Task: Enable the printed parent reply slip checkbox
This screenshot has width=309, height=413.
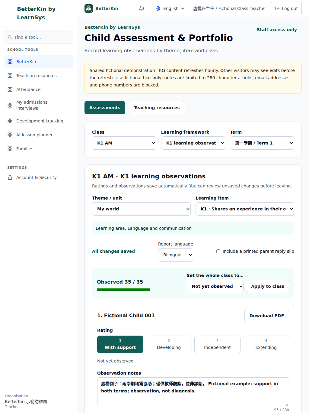Action: (218, 251)
